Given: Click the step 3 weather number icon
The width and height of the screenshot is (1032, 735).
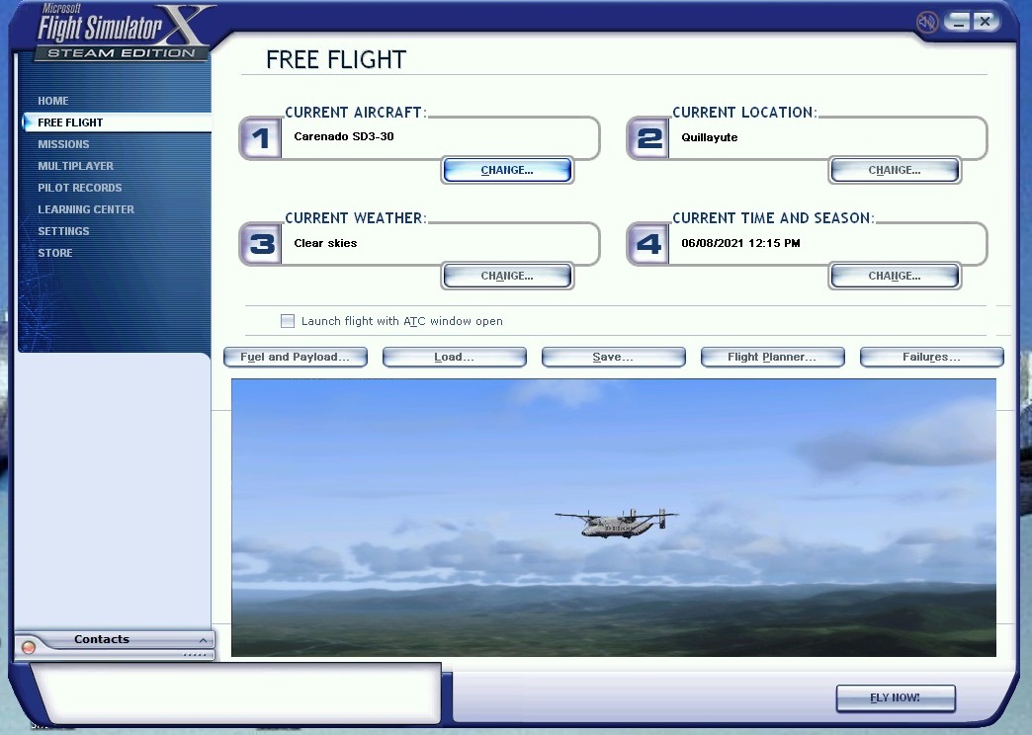Looking at the screenshot, I should (x=261, y=244).
